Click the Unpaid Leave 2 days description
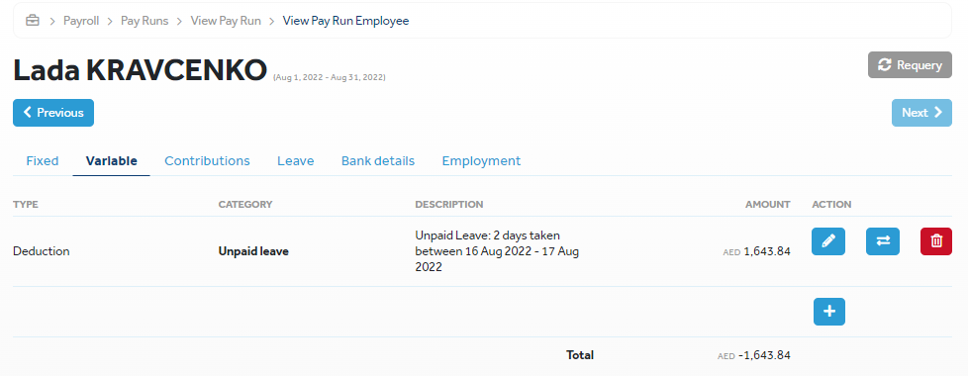968x376 pixels. tap(497, 251)
